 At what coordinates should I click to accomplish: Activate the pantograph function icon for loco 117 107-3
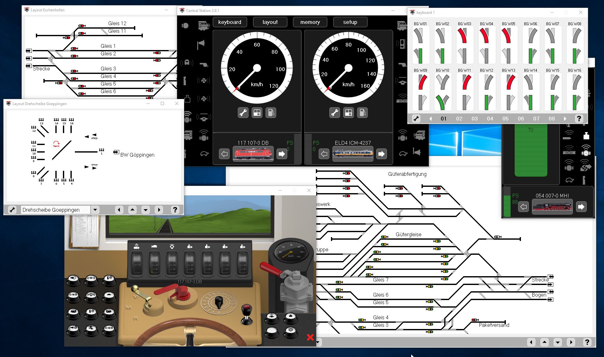click(x=204, y=117)
